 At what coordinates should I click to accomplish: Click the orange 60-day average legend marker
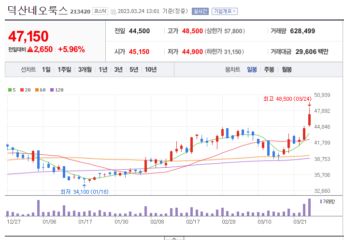click(x=37, y=90)
